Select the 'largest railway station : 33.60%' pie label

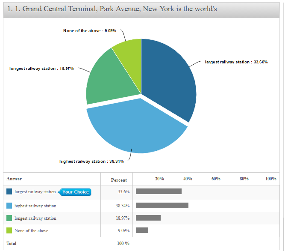click(236, 62)
